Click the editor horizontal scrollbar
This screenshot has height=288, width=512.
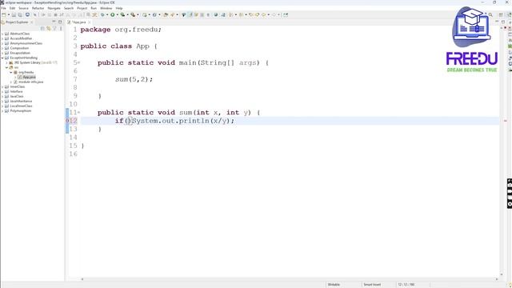click(x=290, y=279)
